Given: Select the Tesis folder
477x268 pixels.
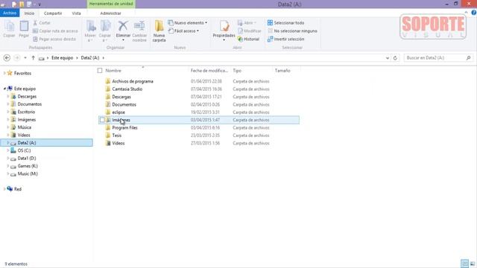Looking at the screenshot, I should click(117, 135).
